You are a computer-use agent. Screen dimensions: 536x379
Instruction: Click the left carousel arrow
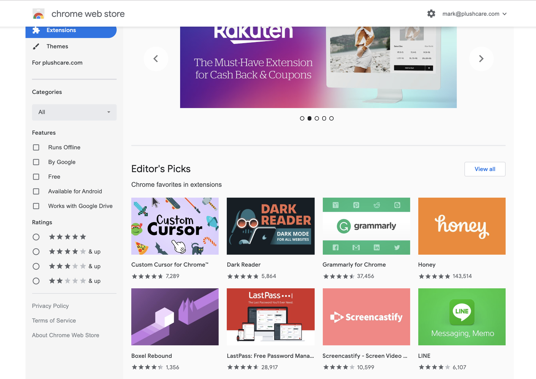[x=156, y=59]
